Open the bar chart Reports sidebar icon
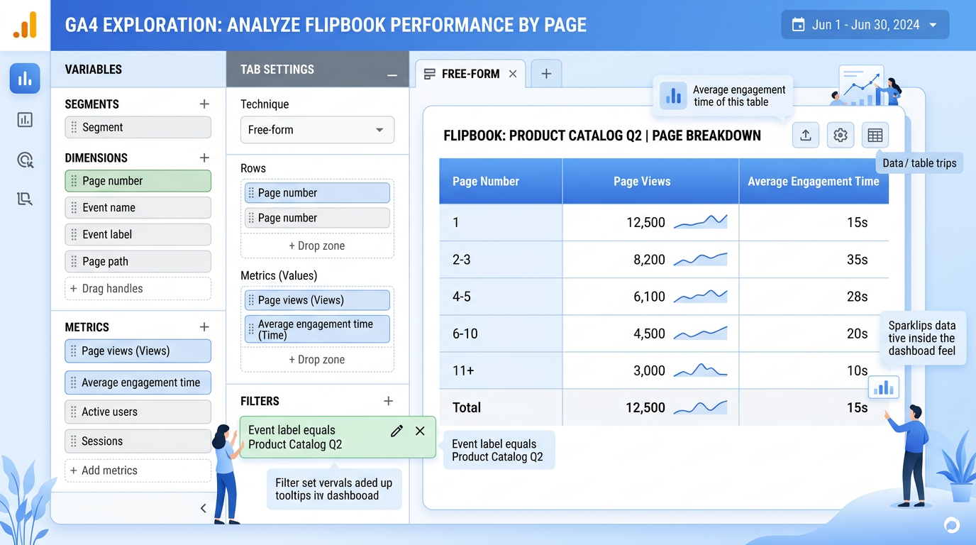 [25, 79]
